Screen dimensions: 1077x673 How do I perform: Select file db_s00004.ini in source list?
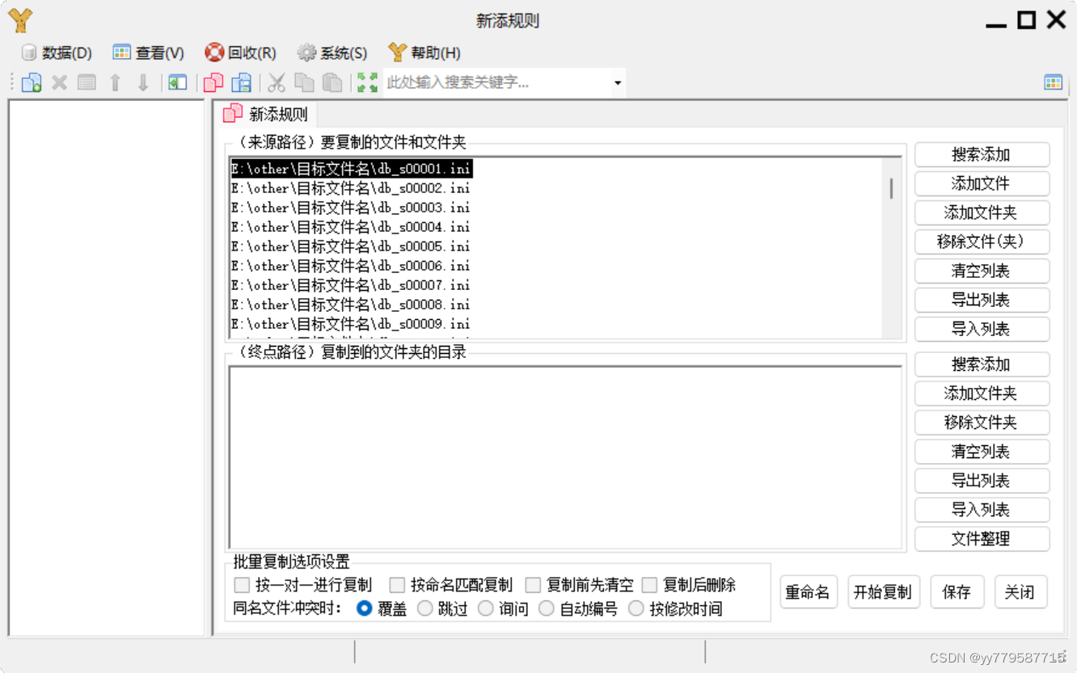[351, 227]
